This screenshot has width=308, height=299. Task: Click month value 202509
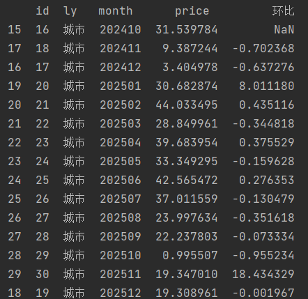tap(121, 237)
